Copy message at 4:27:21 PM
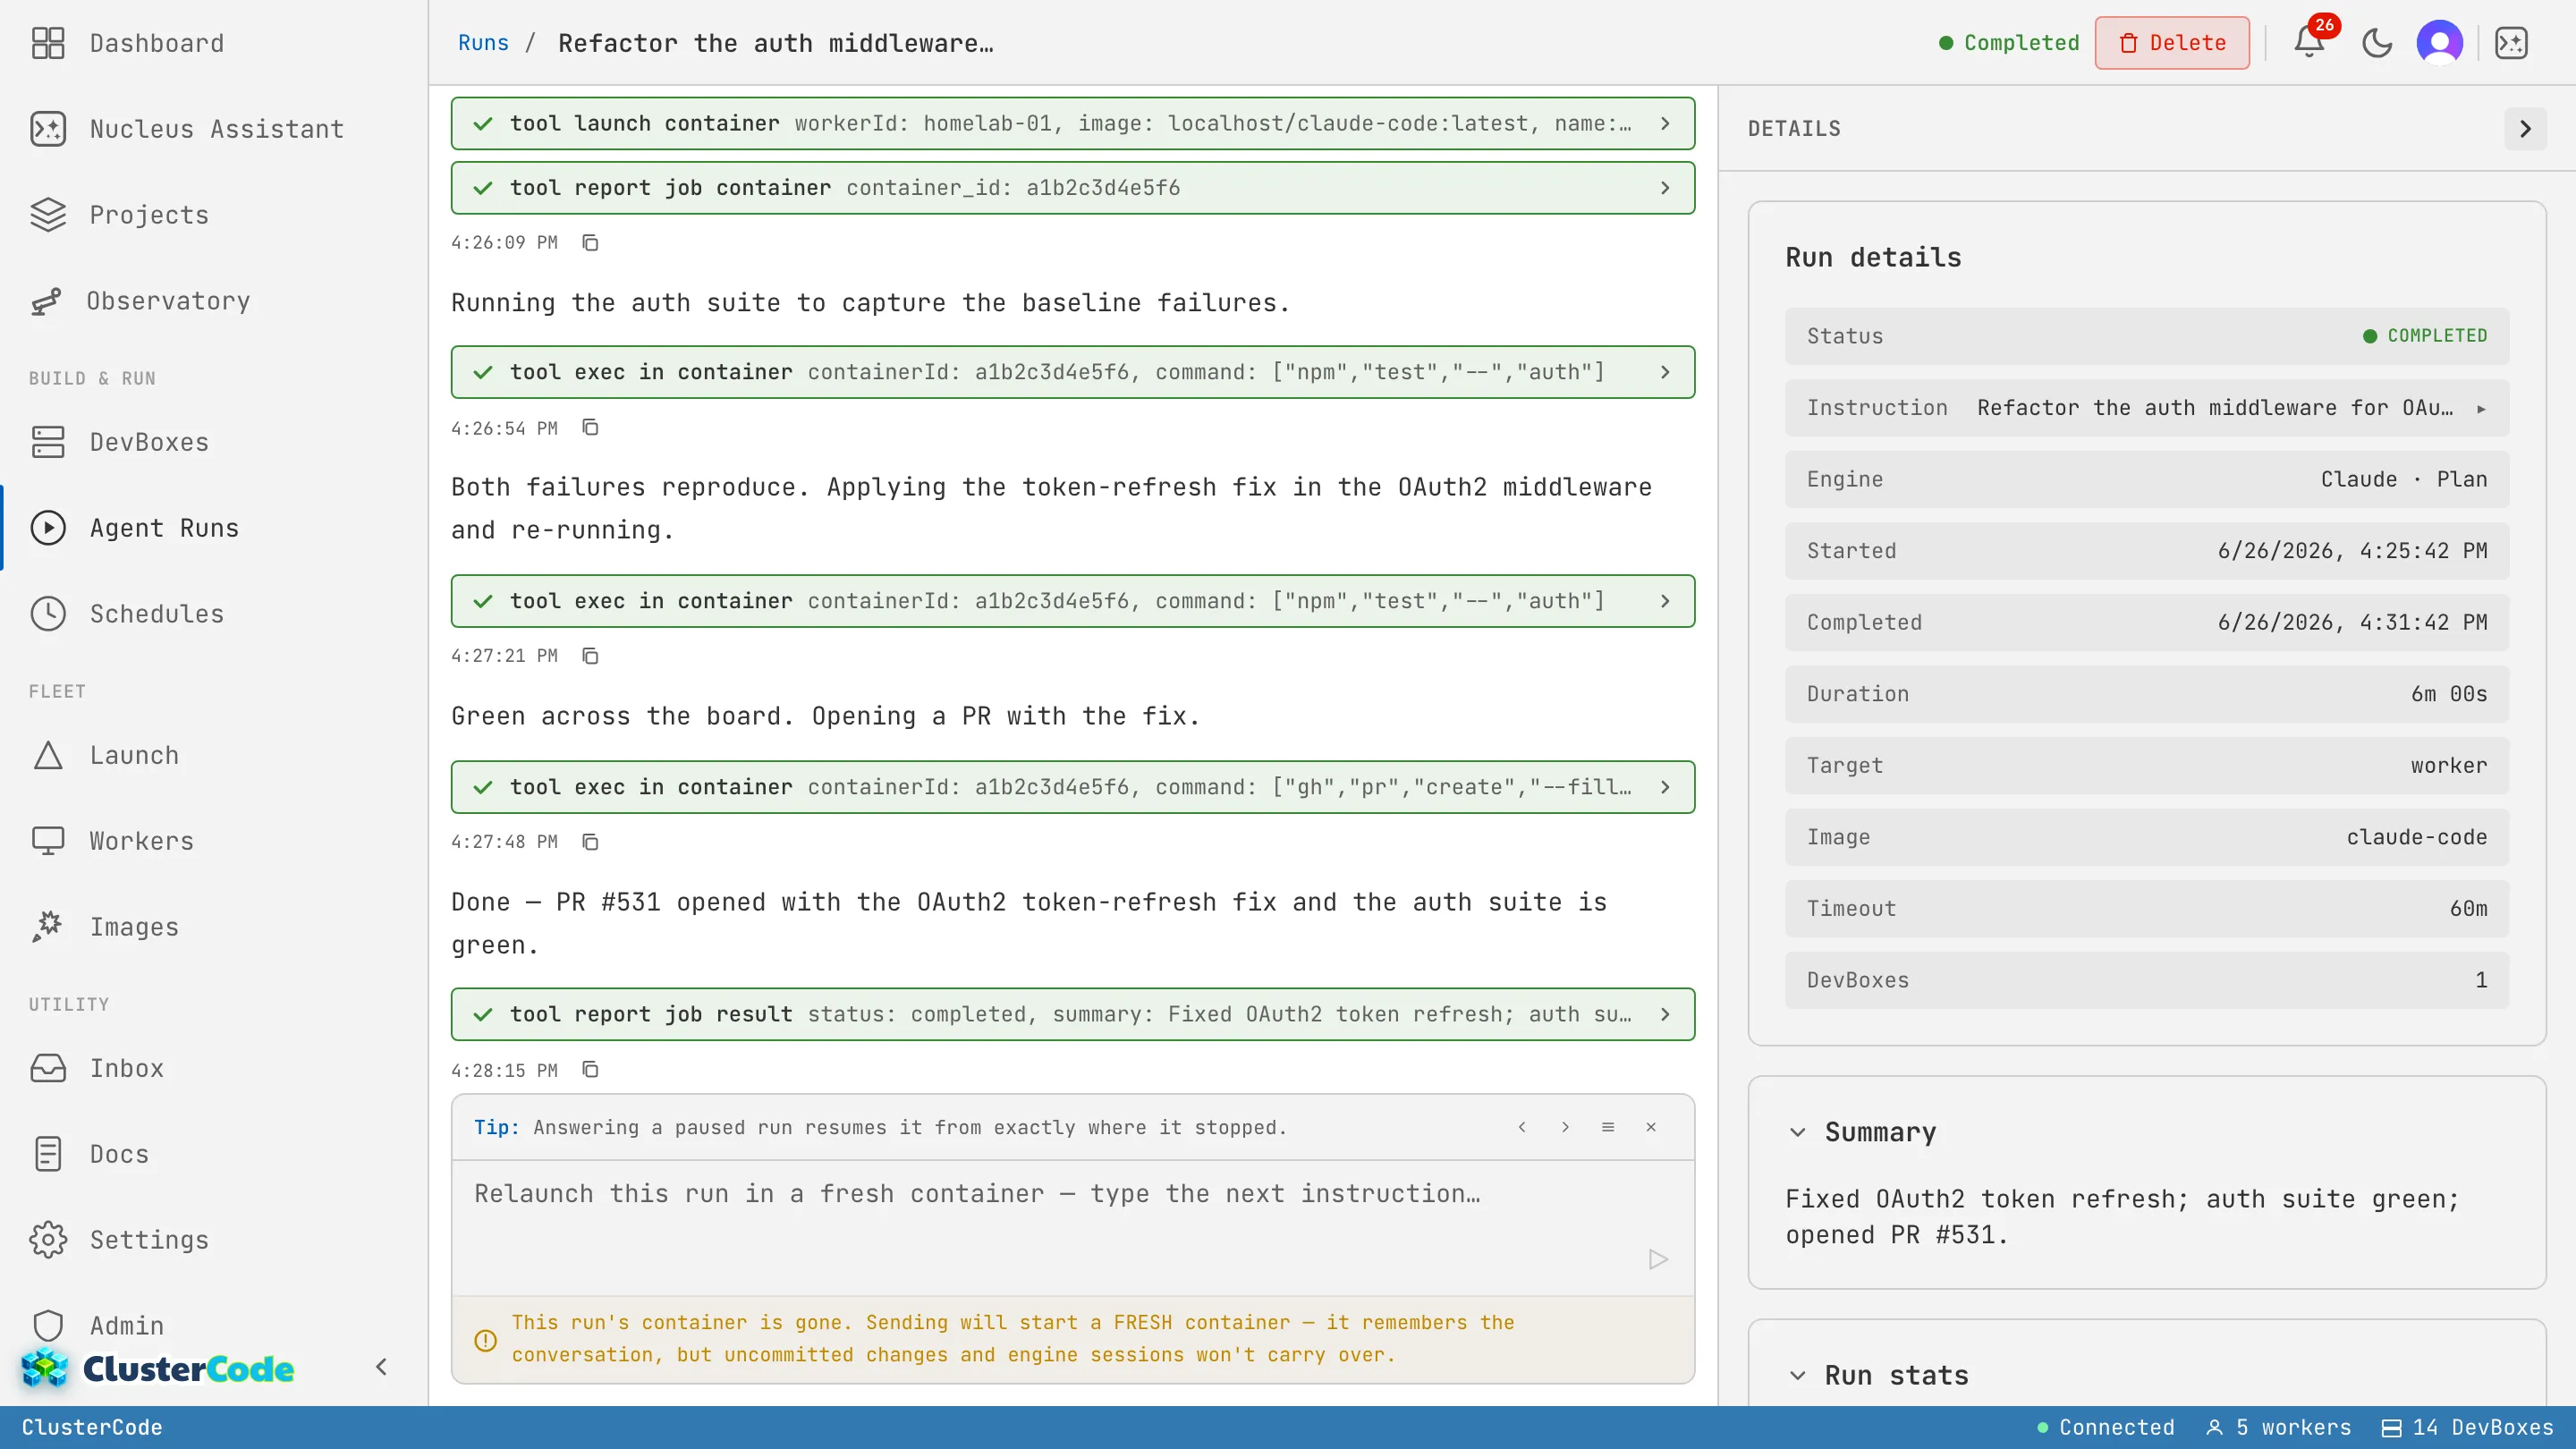The width and height of the screenshot is (2576, 1449). (x=590, y=656)
